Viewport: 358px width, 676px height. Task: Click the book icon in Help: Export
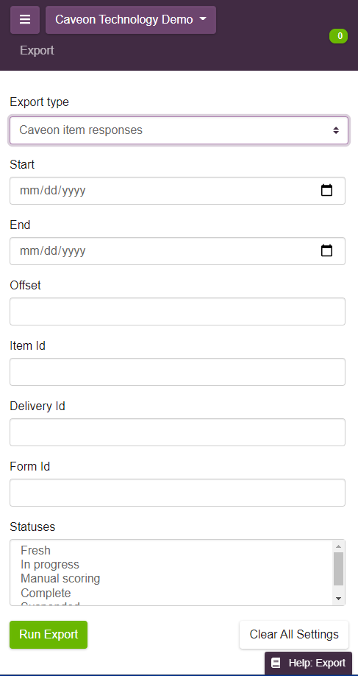pos(276,663)
